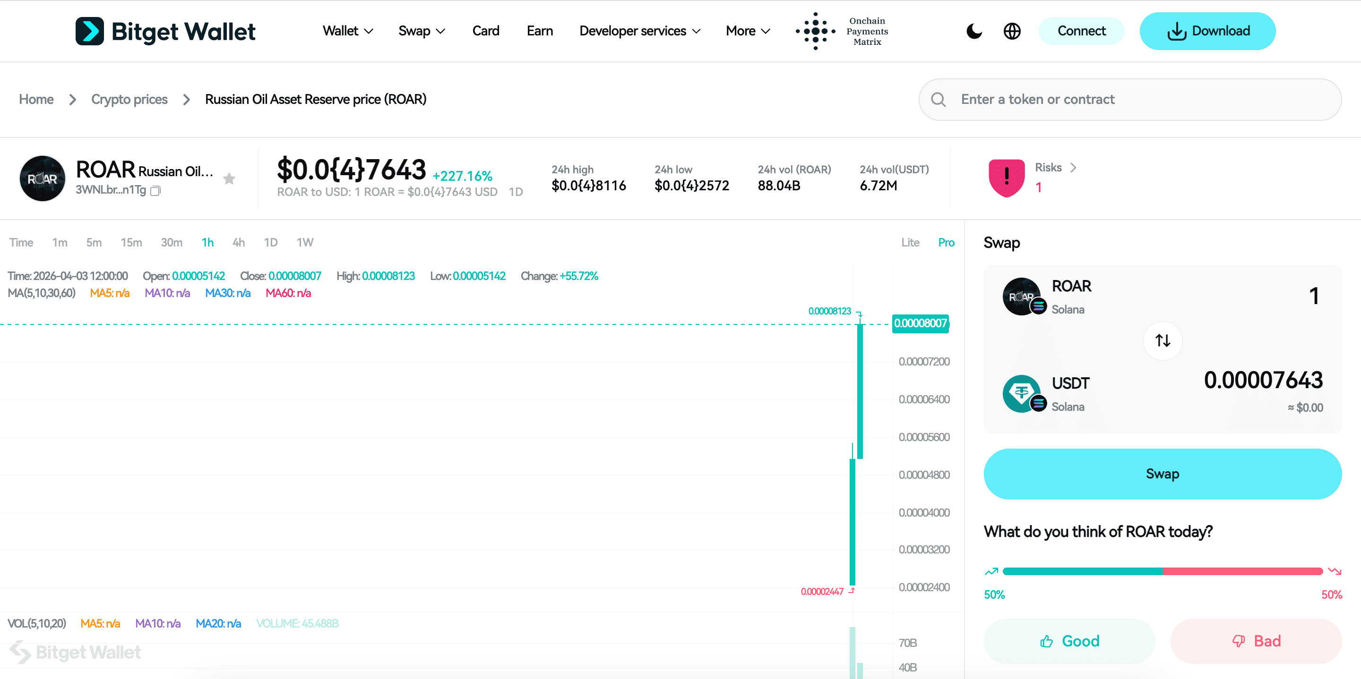Favorite ROAR with the star icon
The width and height of the screenshot is (1361, 679).
[229, 179]
